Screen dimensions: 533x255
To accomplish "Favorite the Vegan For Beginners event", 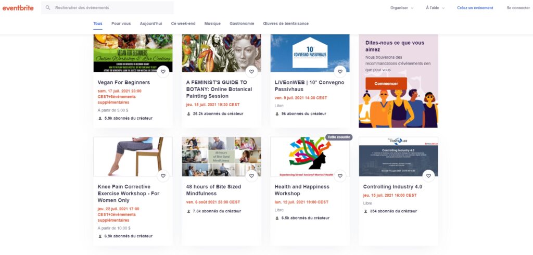I will pos(163,71).
